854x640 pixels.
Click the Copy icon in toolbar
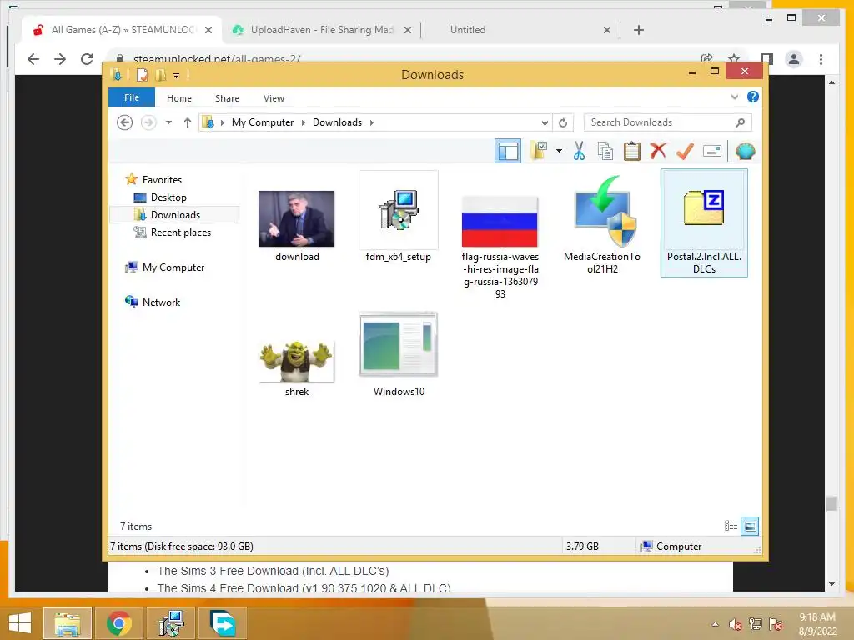605,151
